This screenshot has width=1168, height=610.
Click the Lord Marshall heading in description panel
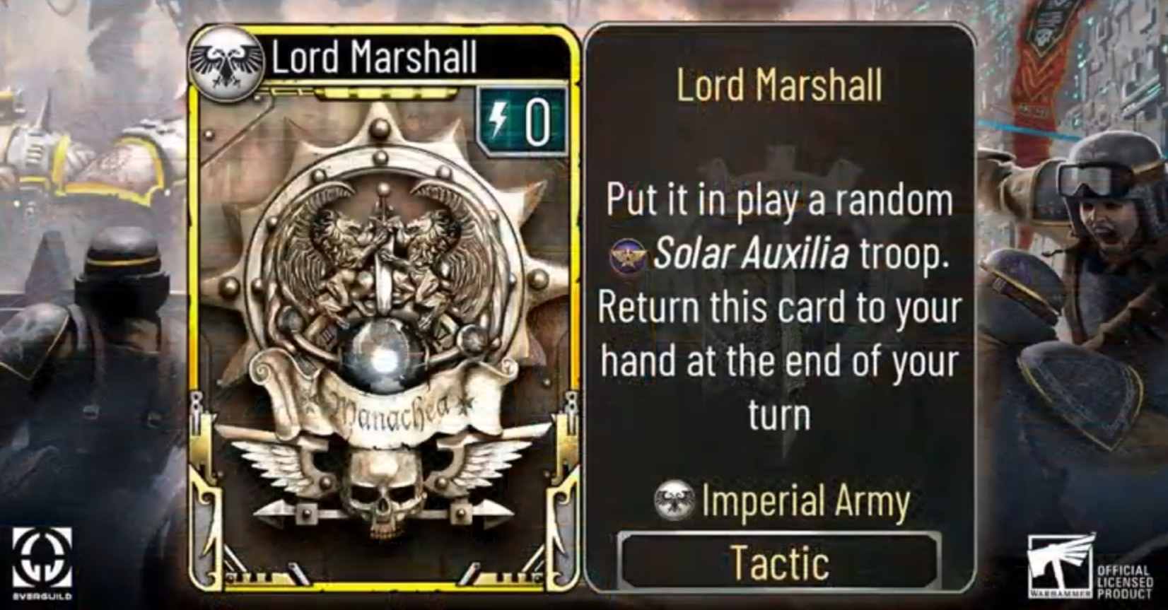click(779, 85)
